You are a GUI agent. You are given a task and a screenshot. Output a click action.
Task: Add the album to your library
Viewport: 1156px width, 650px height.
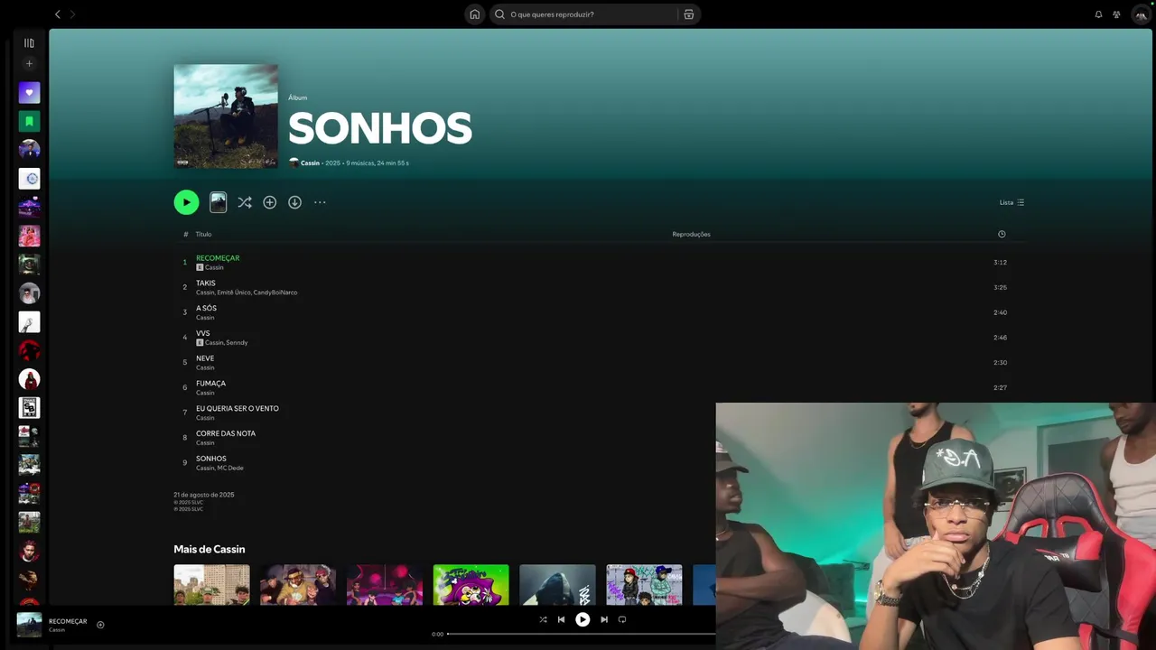click(269, 202)
